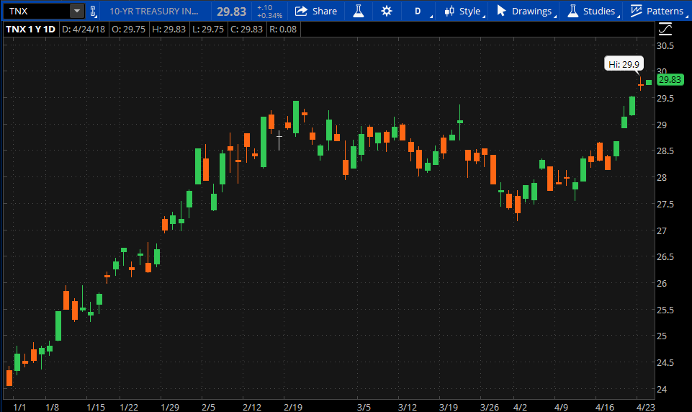The width and height of the screenshot is (692, 412).
Task: Click the R: 0.08 range value
Action: click(x=283, y=29)
